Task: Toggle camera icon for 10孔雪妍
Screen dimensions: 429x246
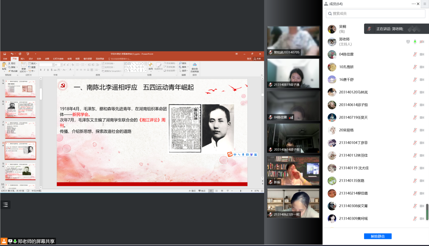Action: 422,67
